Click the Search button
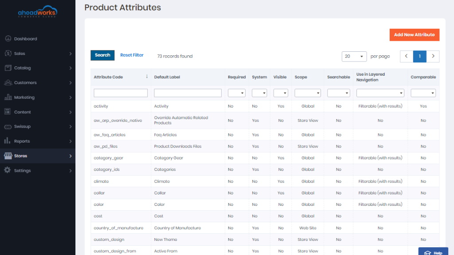Image resolution: width=454 pixels, height=255 pixels. tap(102, 55)
